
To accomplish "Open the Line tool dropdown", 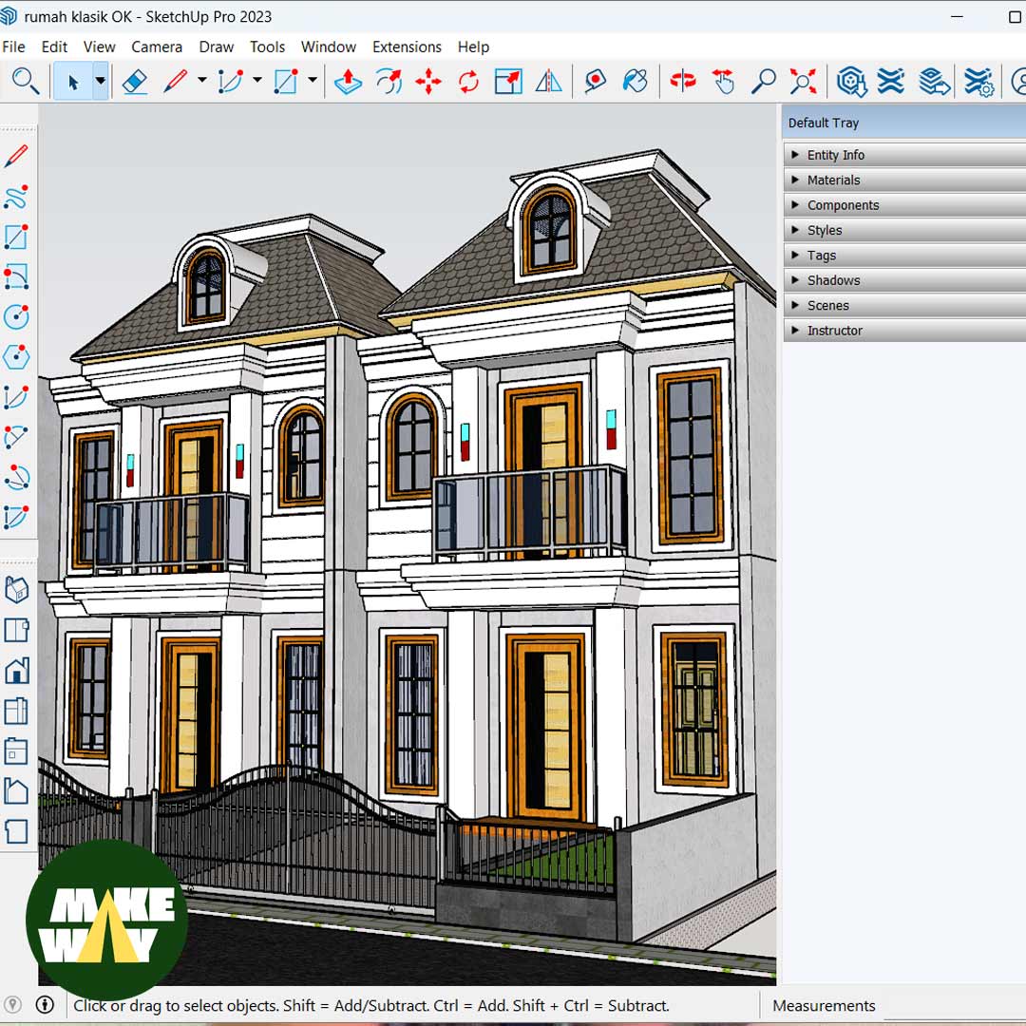I will [x=199, y=82].
